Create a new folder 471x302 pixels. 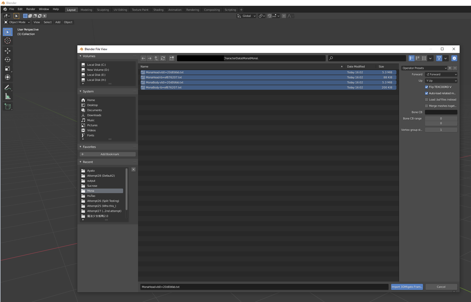pyautogui.click(x=172, y=58)
